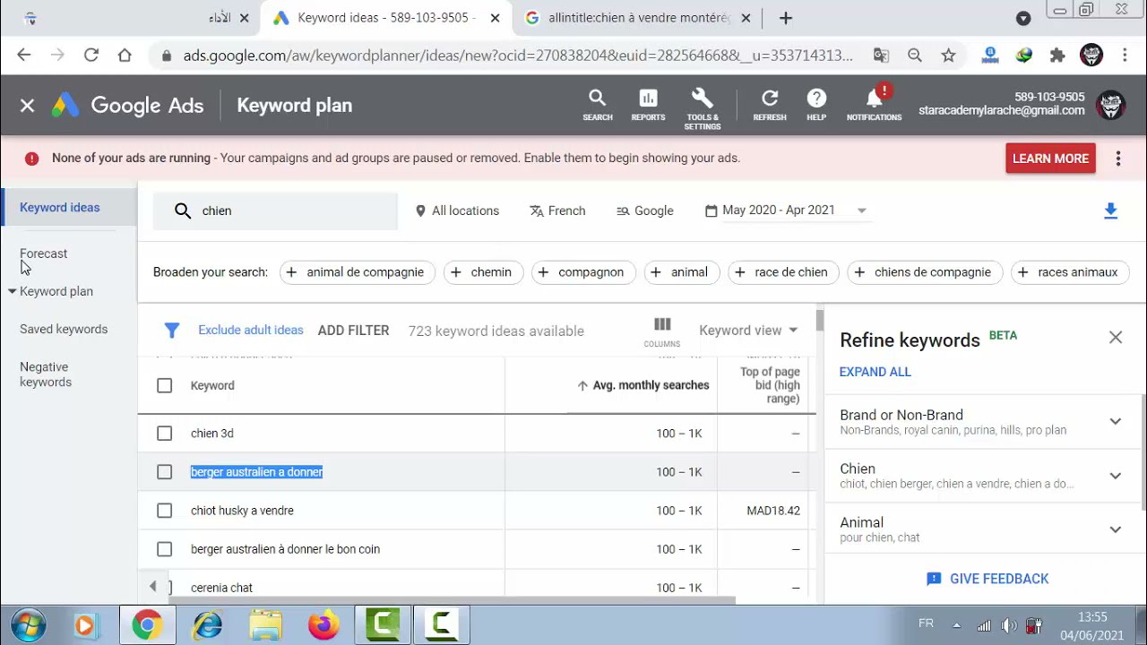The width and height of the screenshot is (1147, 645).
Task: Reload the page in Chrome
Action: click(91, 56)
